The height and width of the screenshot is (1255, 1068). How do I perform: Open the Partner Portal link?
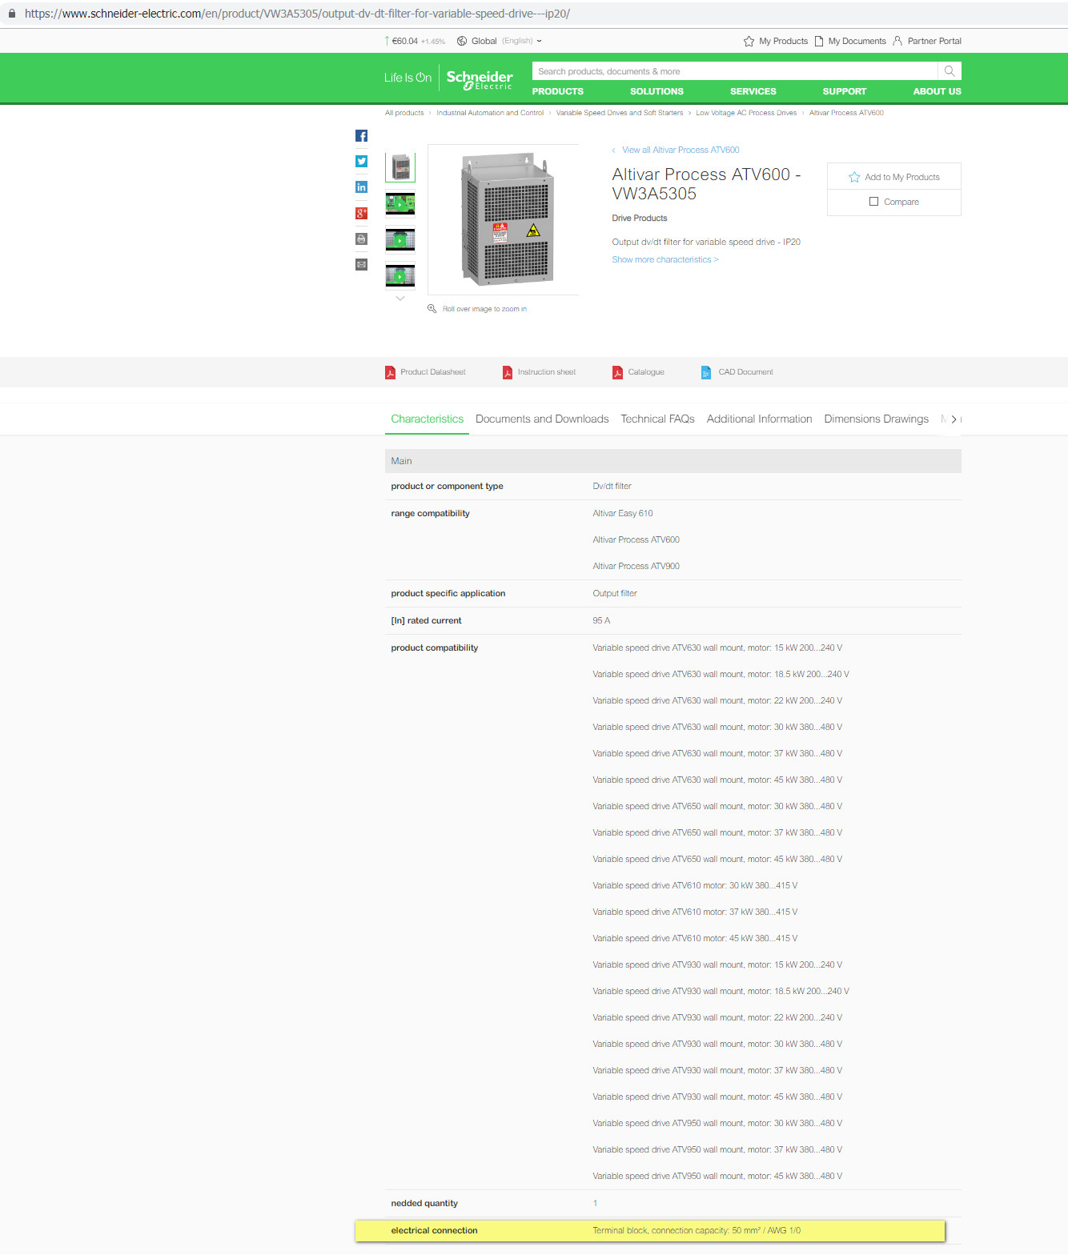pyautogui.click(x=934, y=41)
